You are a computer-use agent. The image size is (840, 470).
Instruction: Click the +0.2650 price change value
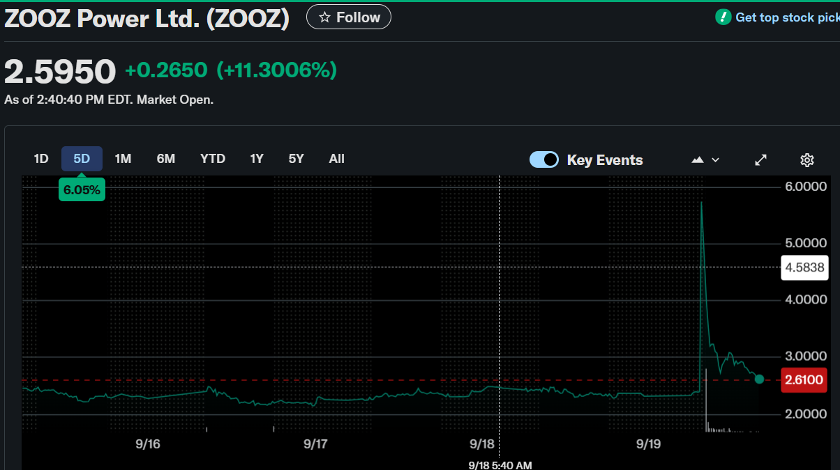click(166, 70)
